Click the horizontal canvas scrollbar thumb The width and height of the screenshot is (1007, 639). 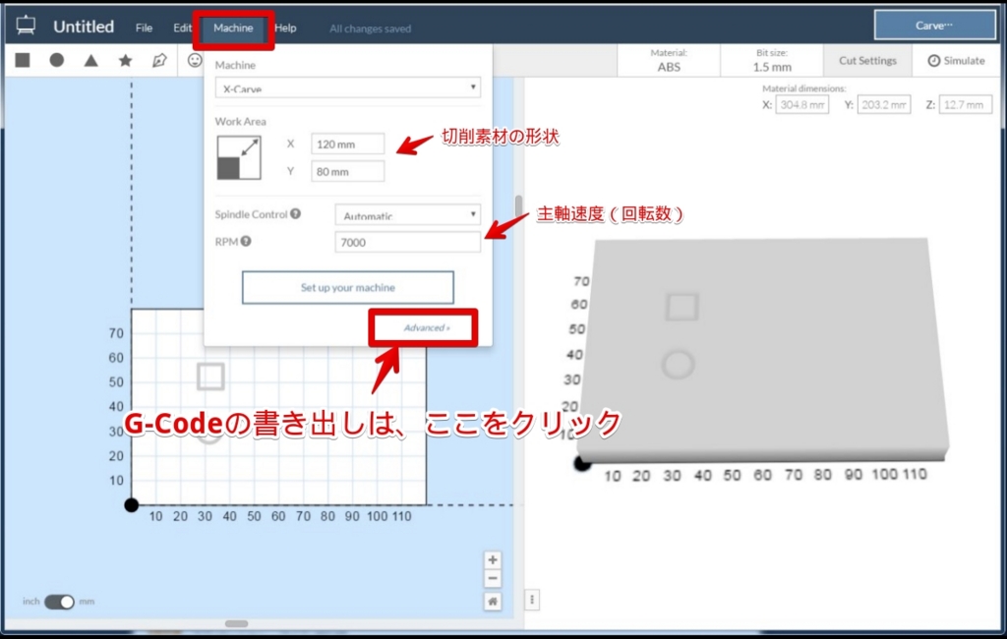(x=236, y=623)
